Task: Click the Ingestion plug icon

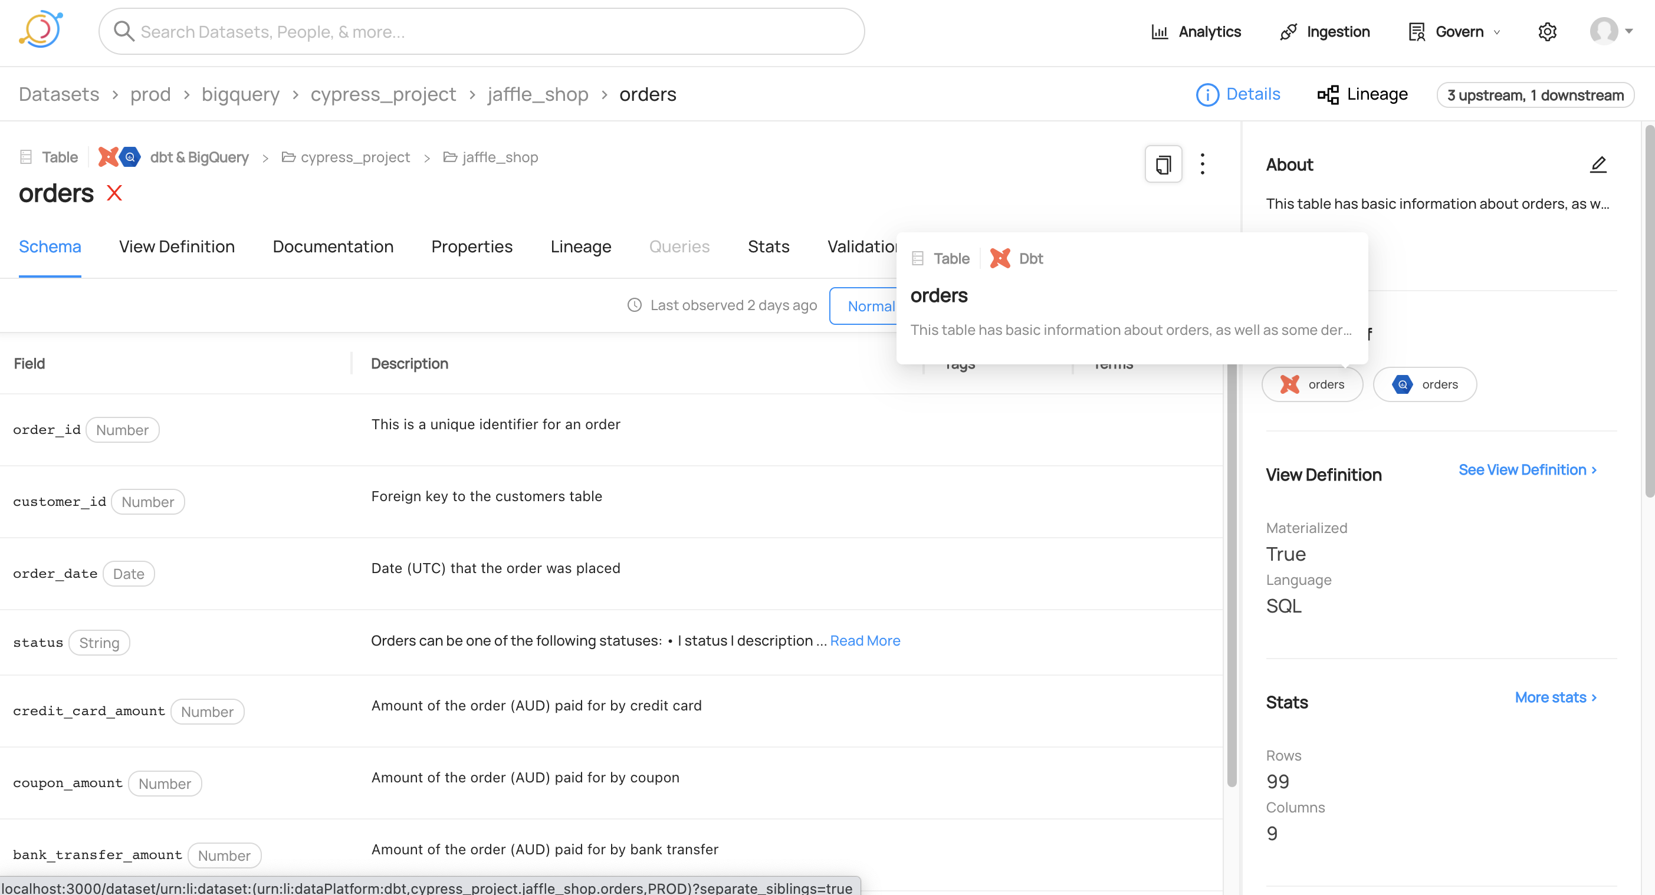Action: 1288,31
